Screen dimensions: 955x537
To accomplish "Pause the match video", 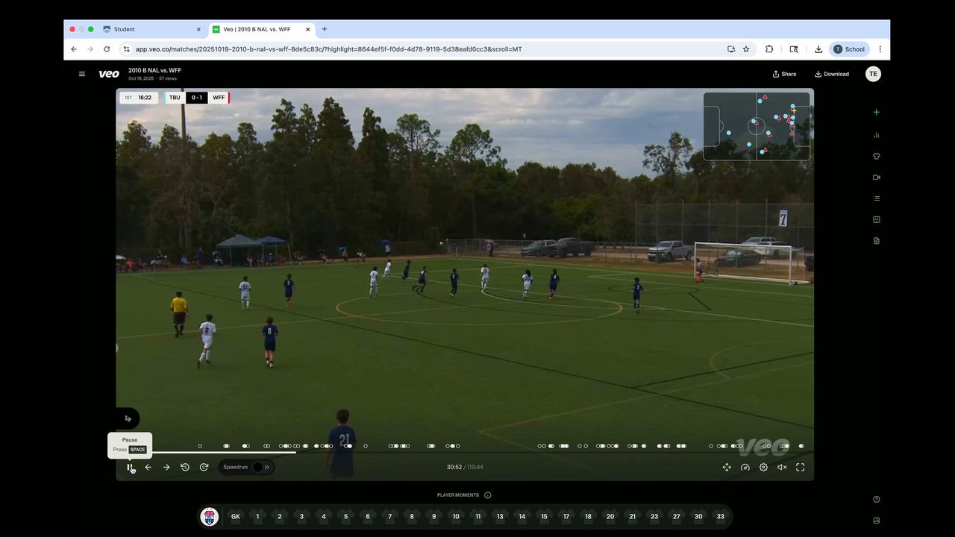I will coord(130,468).
